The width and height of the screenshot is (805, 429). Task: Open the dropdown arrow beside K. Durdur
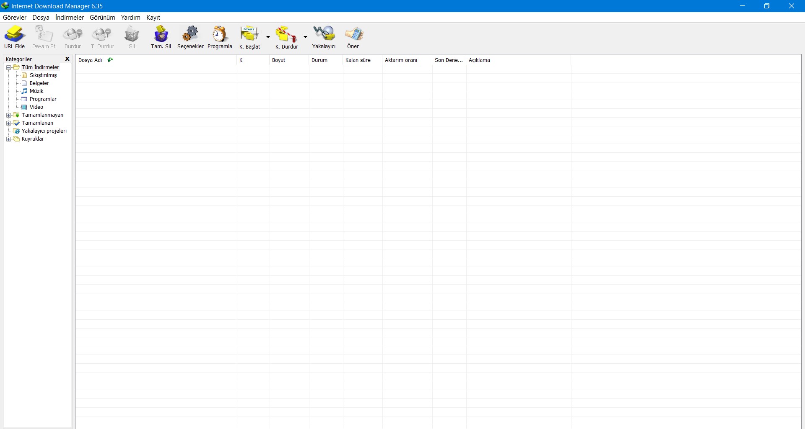click(305, 37)
